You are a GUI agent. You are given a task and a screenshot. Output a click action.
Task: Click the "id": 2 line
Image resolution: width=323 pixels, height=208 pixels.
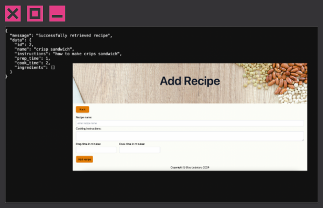(x=24, y=45)
